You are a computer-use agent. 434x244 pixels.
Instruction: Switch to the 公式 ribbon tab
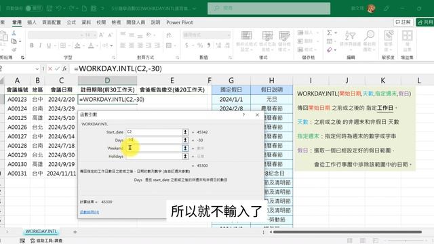pyautogui.click(x=71, y=22)
